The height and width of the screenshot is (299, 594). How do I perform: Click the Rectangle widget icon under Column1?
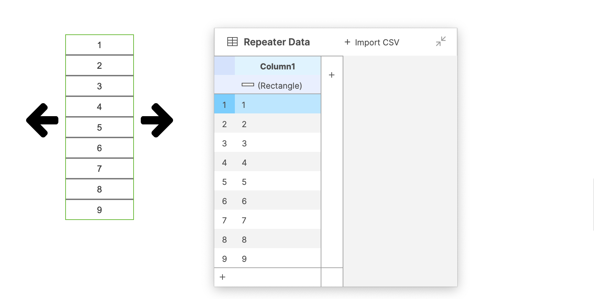click(x=248, y=85)
